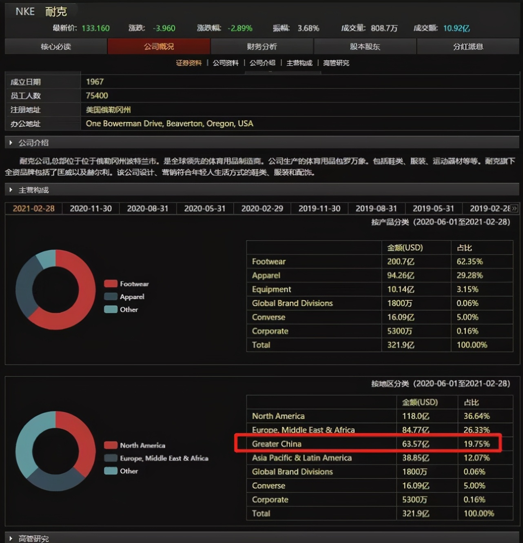Click the office address One Bowerman Drive

(x=169, y=123)
